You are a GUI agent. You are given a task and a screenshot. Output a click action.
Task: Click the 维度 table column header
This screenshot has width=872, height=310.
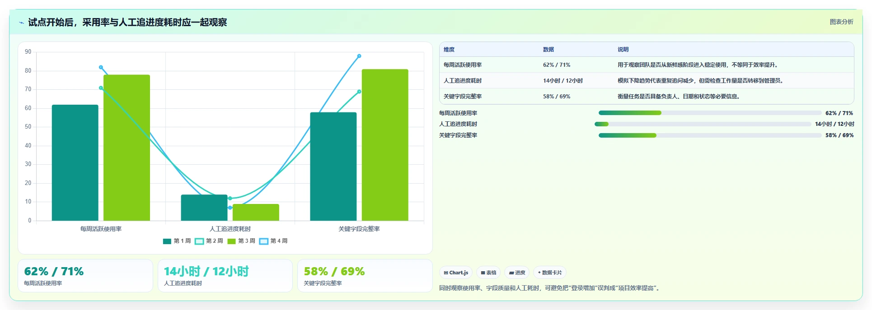[449, 50]
